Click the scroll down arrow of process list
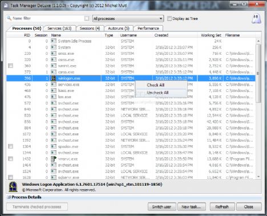This screenshot has height=216, width=267. [x=258, y=177]
